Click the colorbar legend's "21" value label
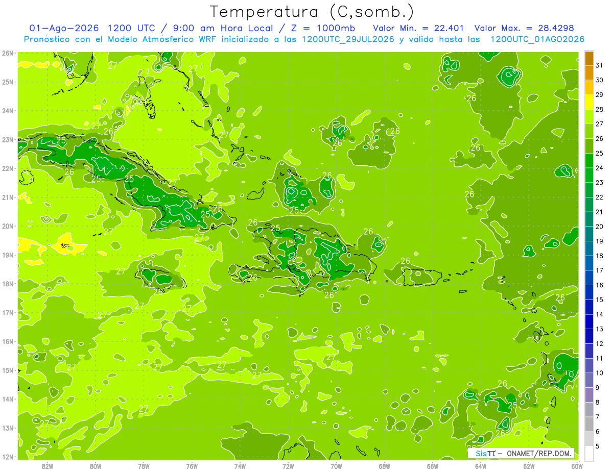Screen dimensions: 613x473 coord(599,212)
